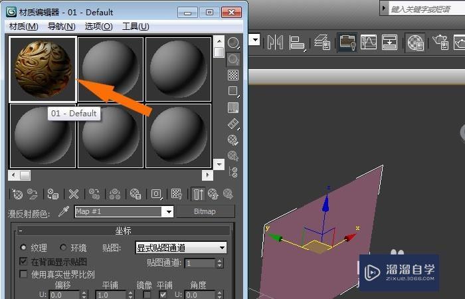Viewport: 465px width, 299px height.
Task: Click the sample slots scroll left arrow
Action: click(14, 175)
